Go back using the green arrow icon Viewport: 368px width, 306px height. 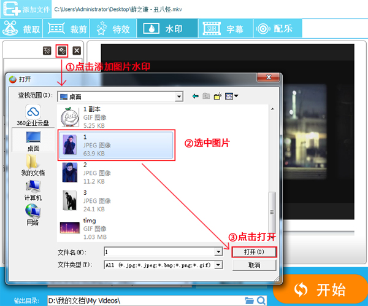196,96
